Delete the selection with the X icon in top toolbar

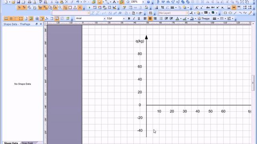[x=67, y=2]
